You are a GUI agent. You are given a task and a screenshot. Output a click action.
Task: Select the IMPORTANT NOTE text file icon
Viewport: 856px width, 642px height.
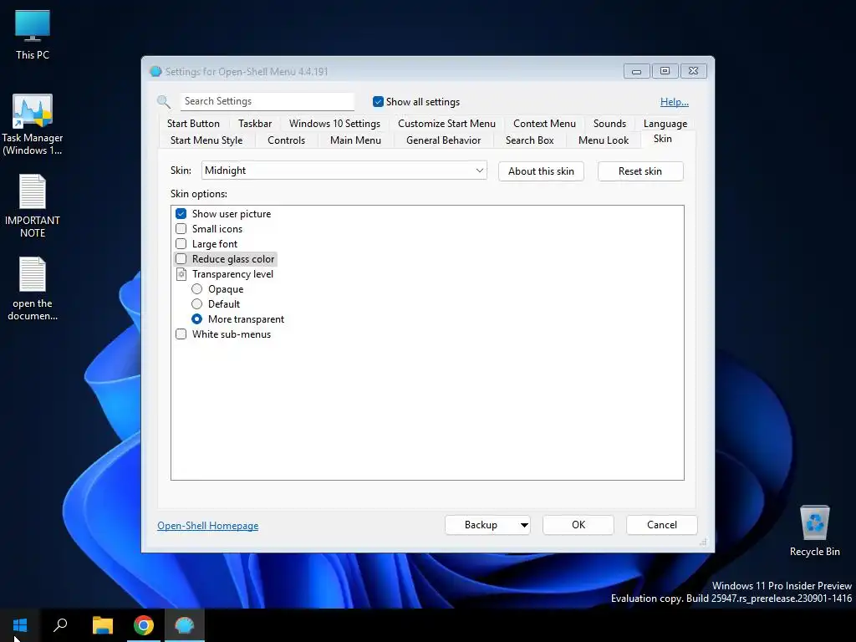point(33,206)
